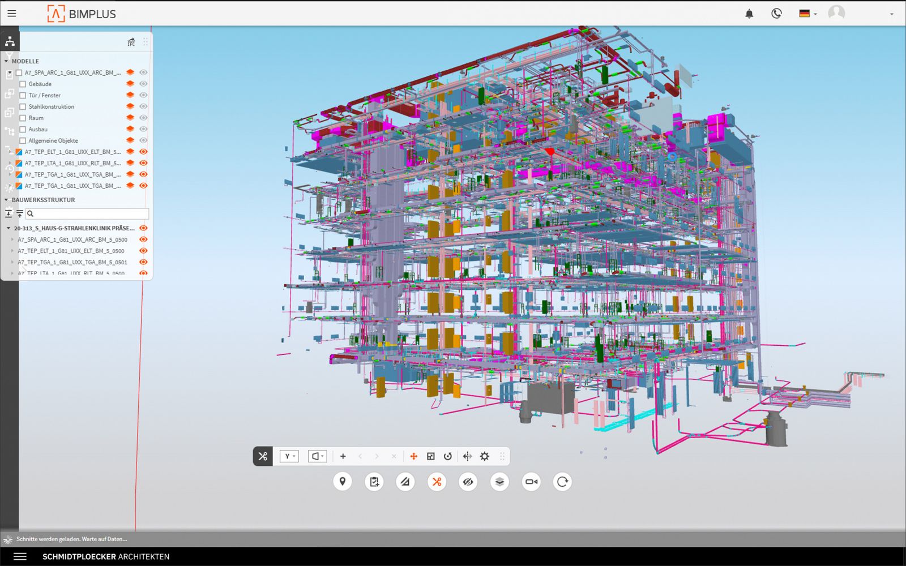Image resolution: width=906 pixels, height=566 pixels.
Task: Click the hidden-objects eye icon button
Action: (468, 482)
